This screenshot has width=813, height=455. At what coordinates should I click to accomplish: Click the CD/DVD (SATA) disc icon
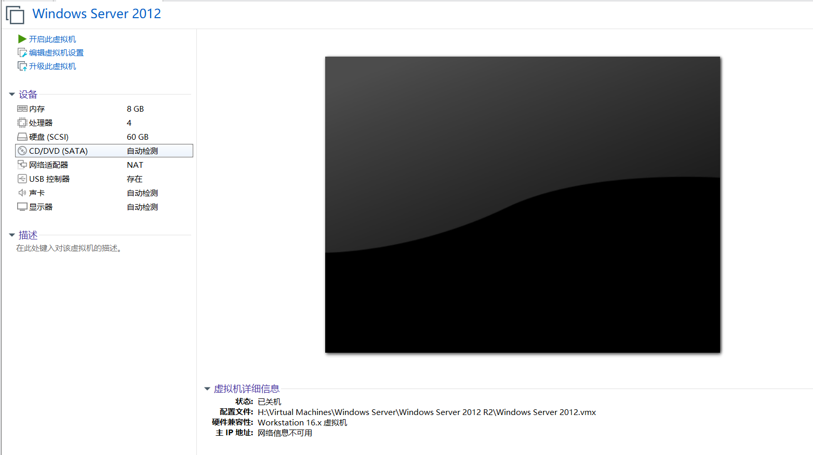click(22, 151)
